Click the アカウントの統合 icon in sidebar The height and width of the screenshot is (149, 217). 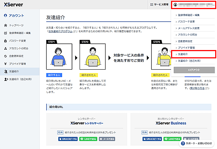(5, 49)
